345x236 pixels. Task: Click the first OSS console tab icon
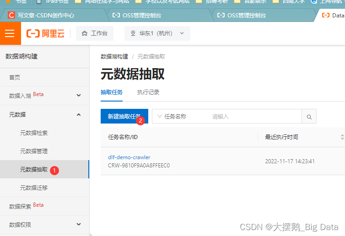116,15
